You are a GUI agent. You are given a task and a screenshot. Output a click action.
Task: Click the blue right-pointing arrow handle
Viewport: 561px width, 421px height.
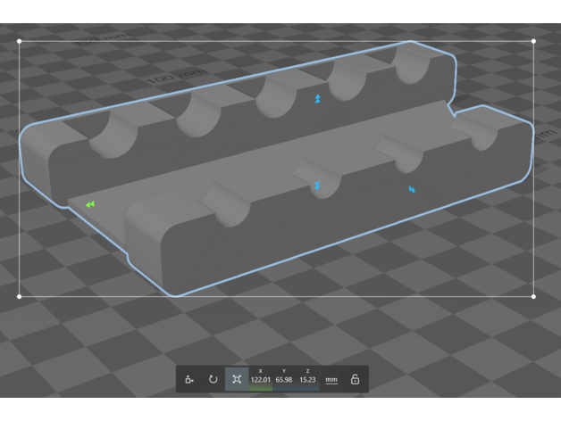412,189
